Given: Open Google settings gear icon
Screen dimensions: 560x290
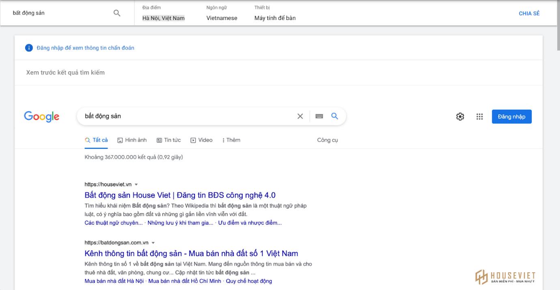Looking at the screenshot, I should pyautogui.click(x=460, y=117).
